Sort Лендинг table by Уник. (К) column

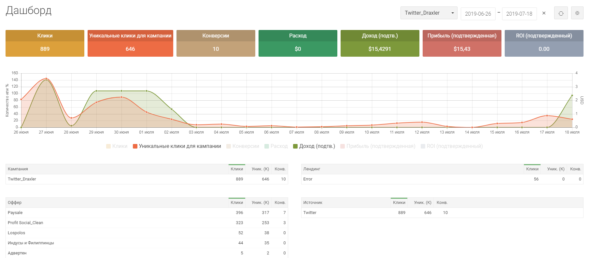[556, 169]
